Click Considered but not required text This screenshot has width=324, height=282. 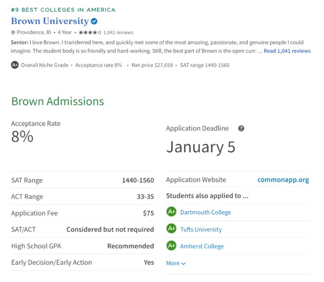110,229
